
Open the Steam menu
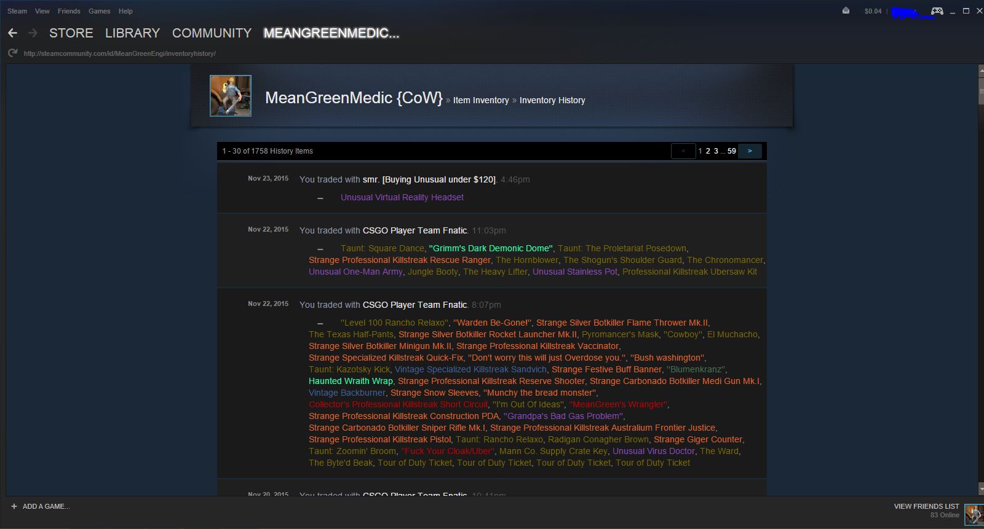17,11
